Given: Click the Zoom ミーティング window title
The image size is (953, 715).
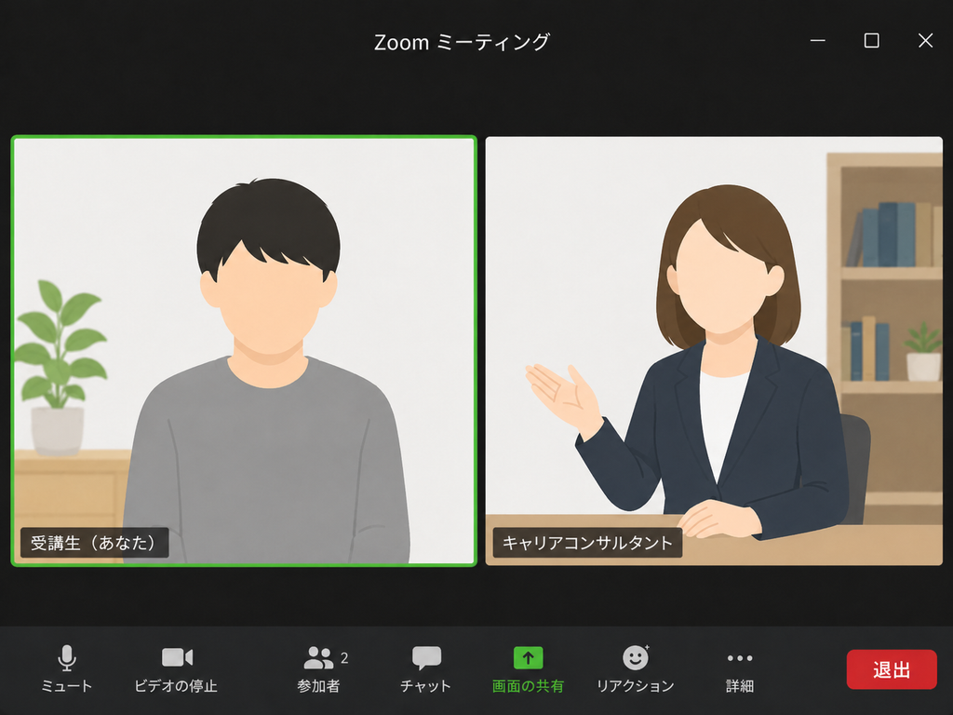Looking at the screenshot, I should (x=462, y=42).
